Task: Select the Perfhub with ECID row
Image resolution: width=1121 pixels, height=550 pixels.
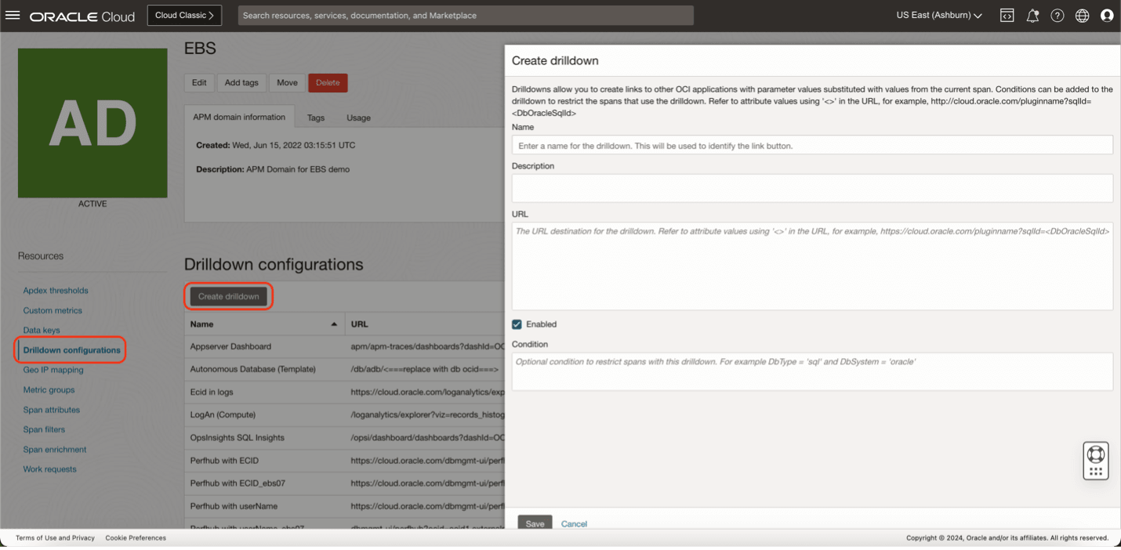Action: pos(344,460)
